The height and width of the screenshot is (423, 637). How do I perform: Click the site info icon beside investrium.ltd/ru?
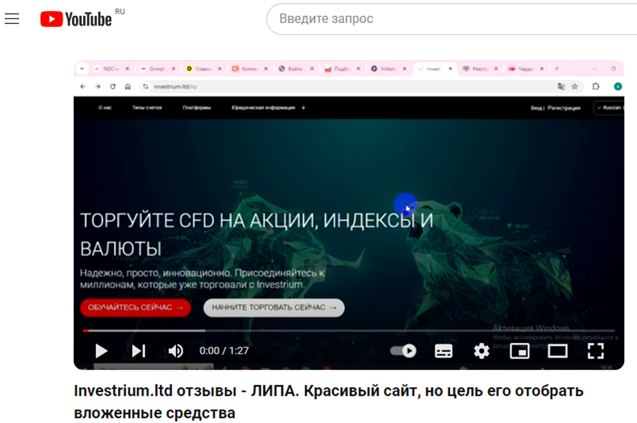(x=146, y=87)
